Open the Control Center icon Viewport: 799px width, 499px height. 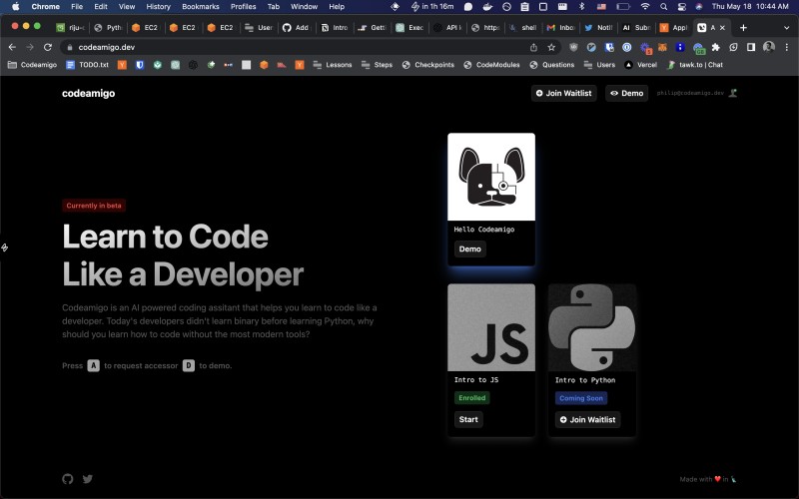coord(682,7)
